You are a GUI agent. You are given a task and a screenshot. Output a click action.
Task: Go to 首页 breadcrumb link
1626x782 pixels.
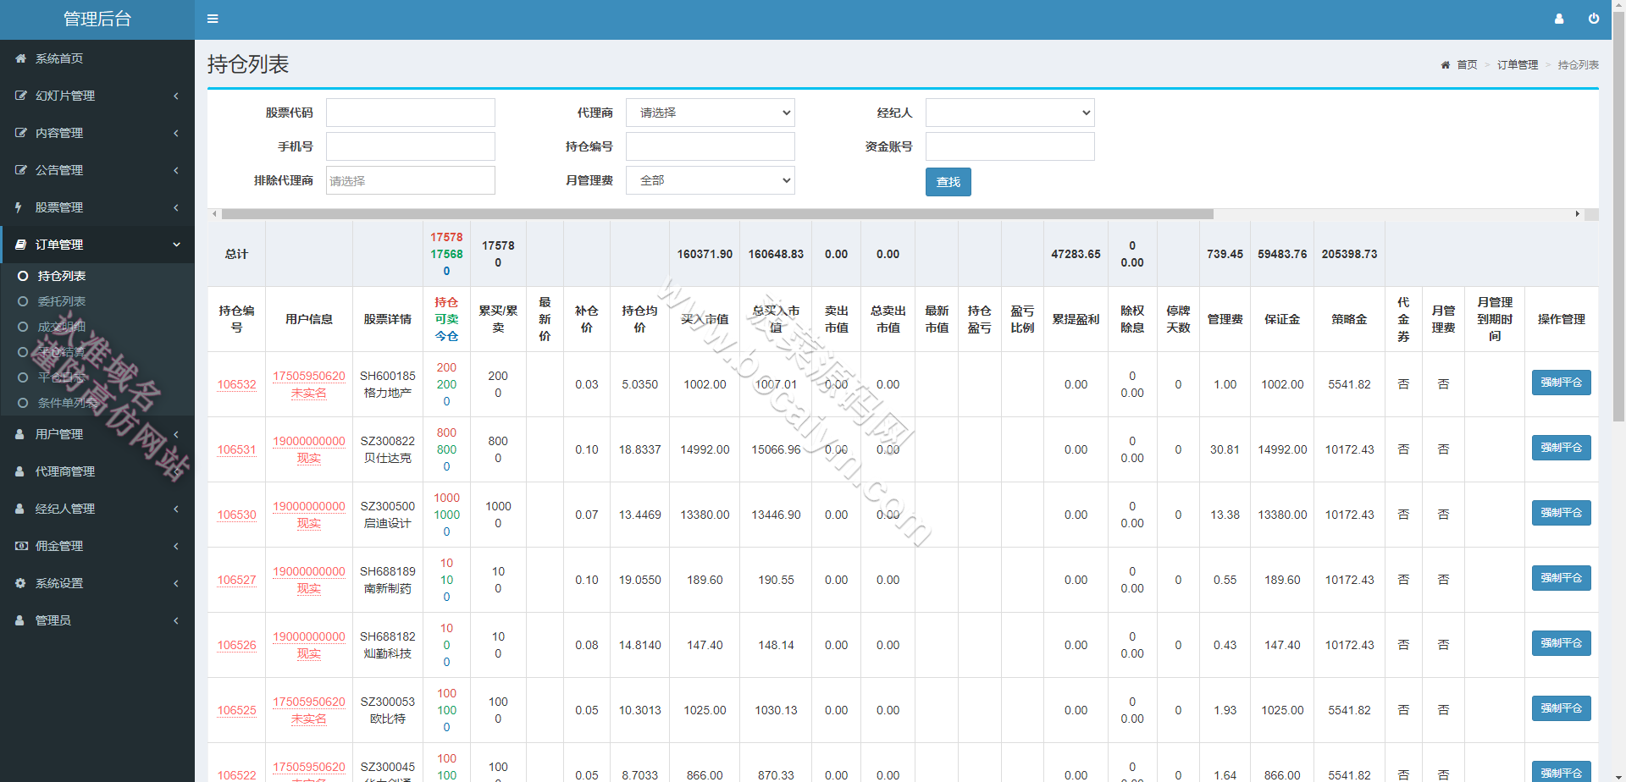tap(1467, 64)
